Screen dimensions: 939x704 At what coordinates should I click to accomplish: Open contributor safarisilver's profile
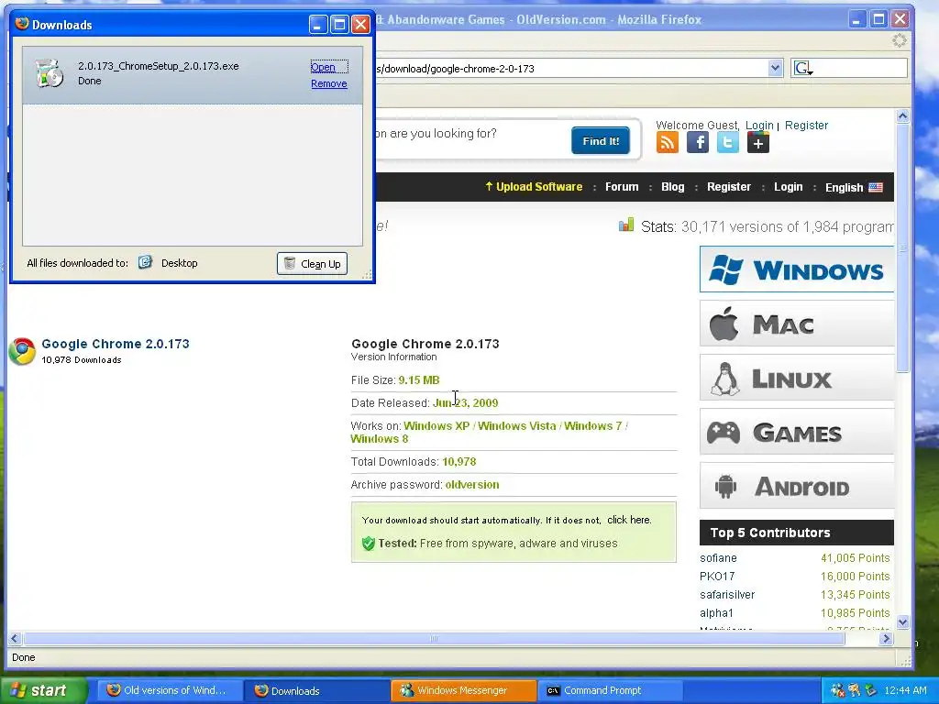pos(727,594)
